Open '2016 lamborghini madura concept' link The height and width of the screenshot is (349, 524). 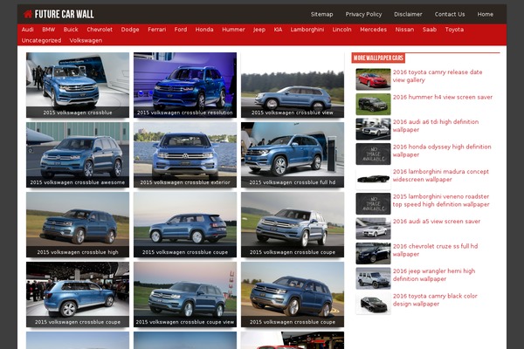click(440, 175)
